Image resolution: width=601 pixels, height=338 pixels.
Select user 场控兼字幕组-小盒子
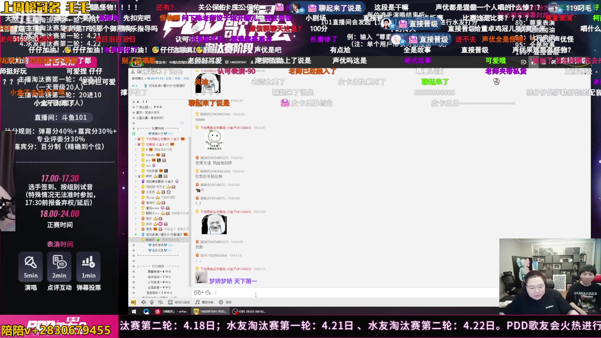click(x=160, y=182)
